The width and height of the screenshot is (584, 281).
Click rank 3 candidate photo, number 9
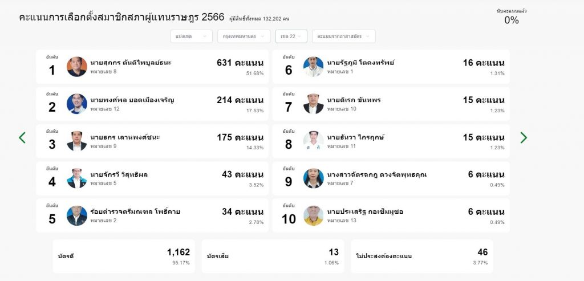[77, 141]
